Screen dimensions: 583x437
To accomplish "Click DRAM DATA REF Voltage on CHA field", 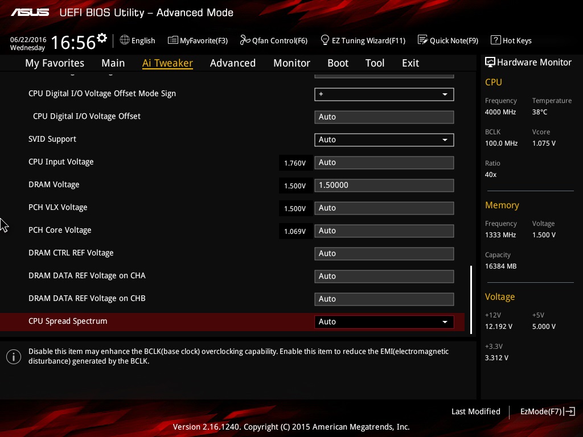I will (384, 277).
